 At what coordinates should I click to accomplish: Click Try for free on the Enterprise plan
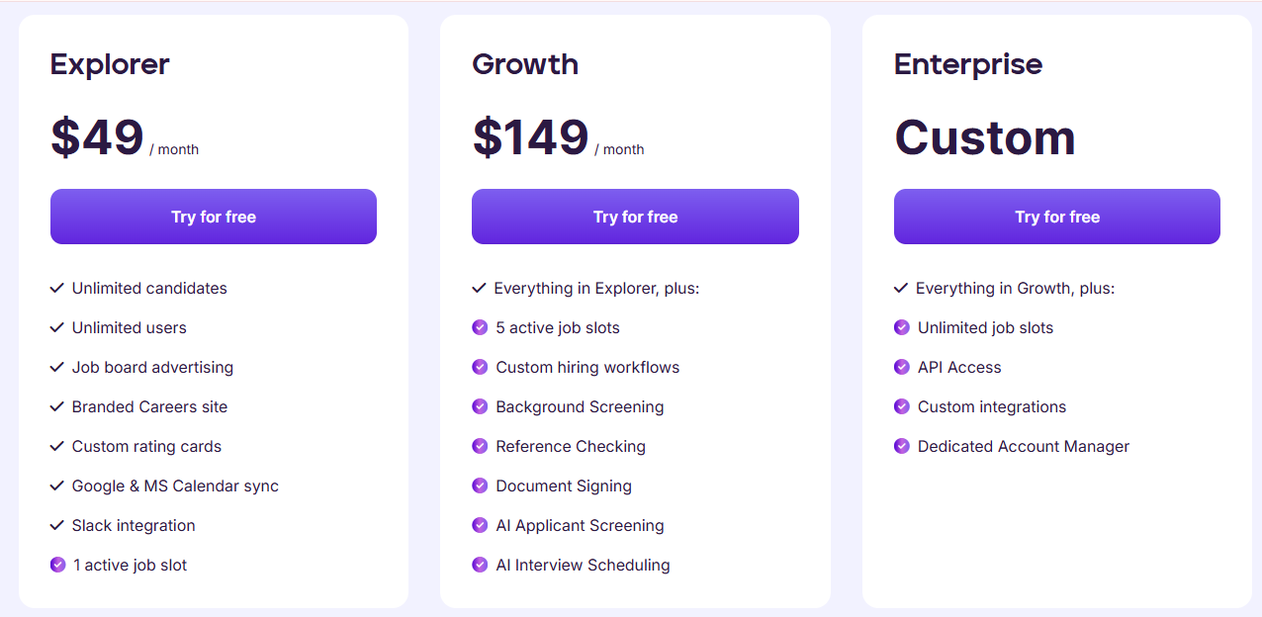tap(1056, 216)
